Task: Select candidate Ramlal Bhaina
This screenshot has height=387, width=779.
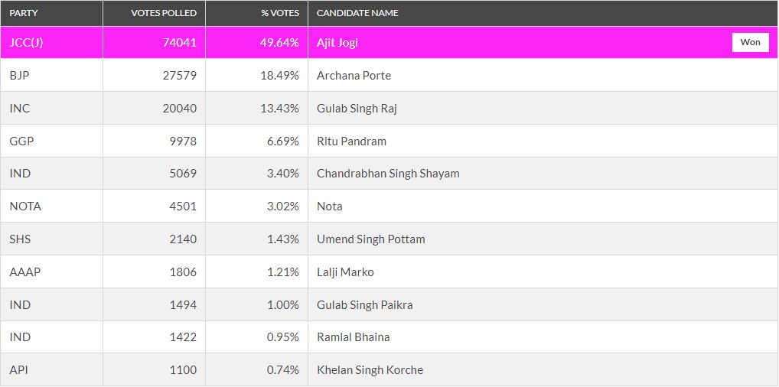Action: [353, 337]
